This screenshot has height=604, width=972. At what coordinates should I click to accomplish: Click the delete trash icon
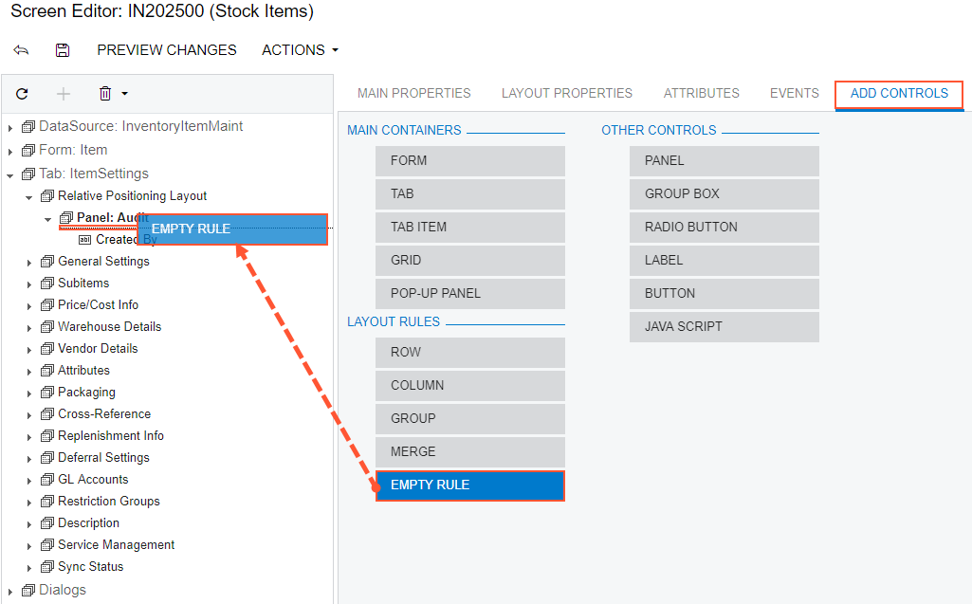coord(105,94)
